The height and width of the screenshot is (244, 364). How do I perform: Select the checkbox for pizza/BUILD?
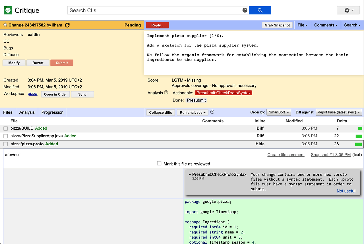pos(5,128)
